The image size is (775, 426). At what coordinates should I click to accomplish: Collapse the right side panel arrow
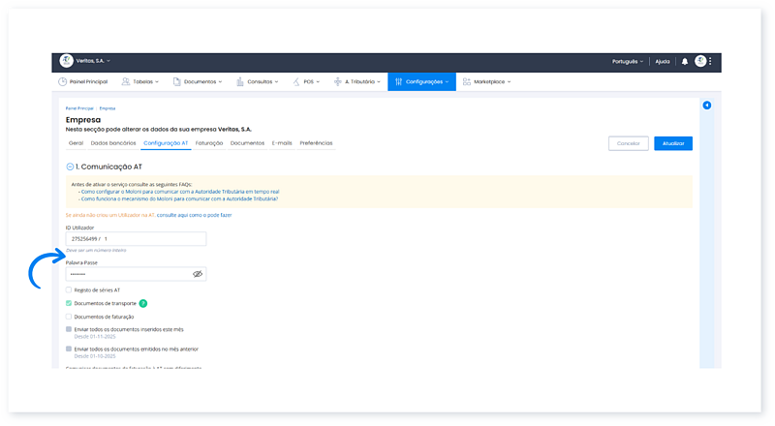tap(706, 105)
